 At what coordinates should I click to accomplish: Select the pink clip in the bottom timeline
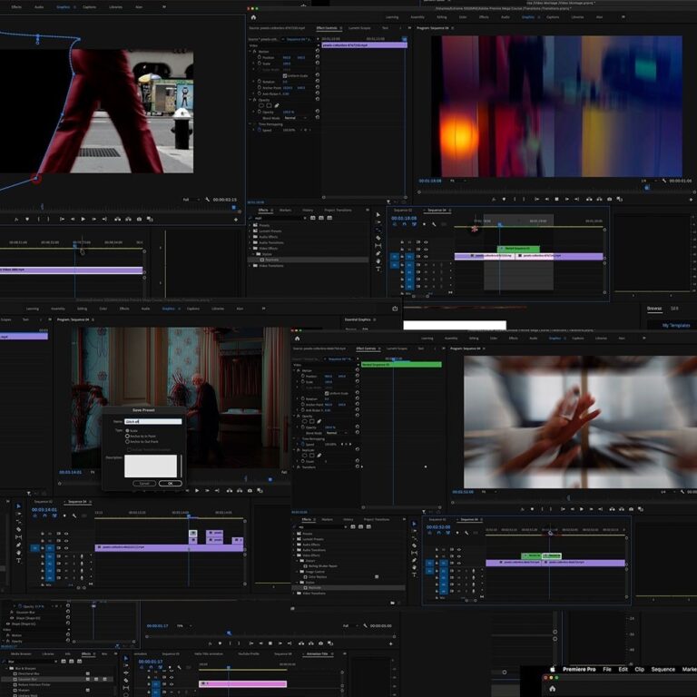[x=242, y=683]
